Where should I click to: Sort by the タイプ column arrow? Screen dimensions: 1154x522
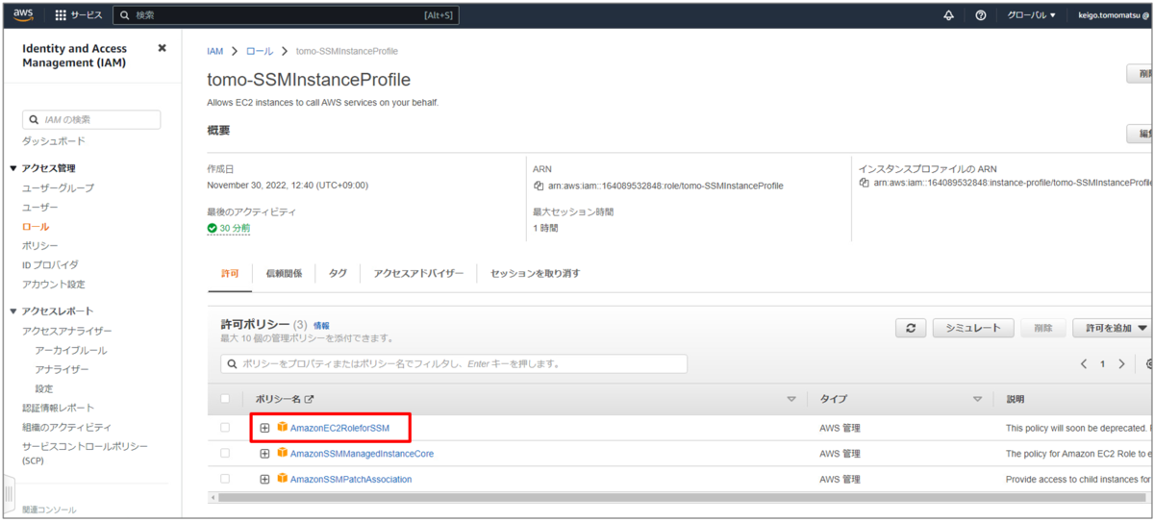[x=977, y=399]
